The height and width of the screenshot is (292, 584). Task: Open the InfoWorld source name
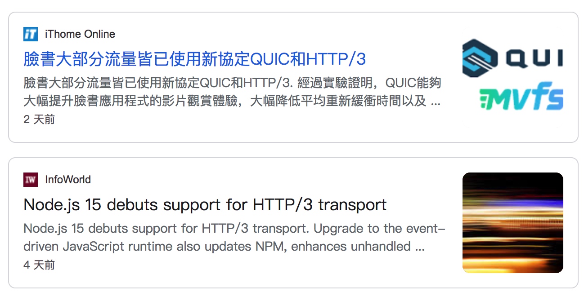point(68,180)
